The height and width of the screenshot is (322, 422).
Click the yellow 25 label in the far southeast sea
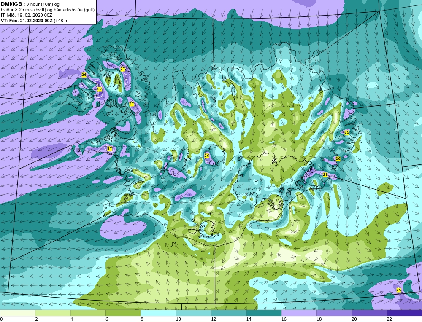click(x=399, y=290)
